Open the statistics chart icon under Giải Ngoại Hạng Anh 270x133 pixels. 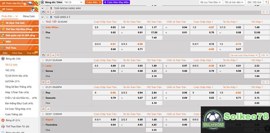pyautogui.click(x=53, y=12)
